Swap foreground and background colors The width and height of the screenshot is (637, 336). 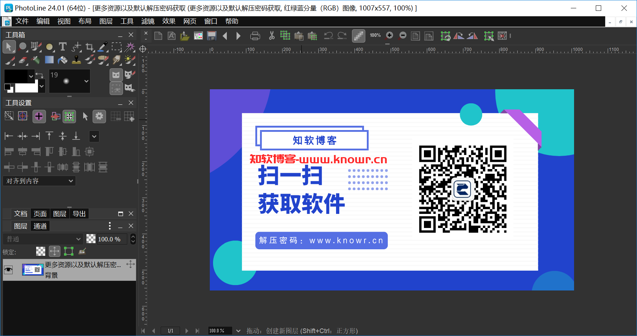click(x=40, y=75)
